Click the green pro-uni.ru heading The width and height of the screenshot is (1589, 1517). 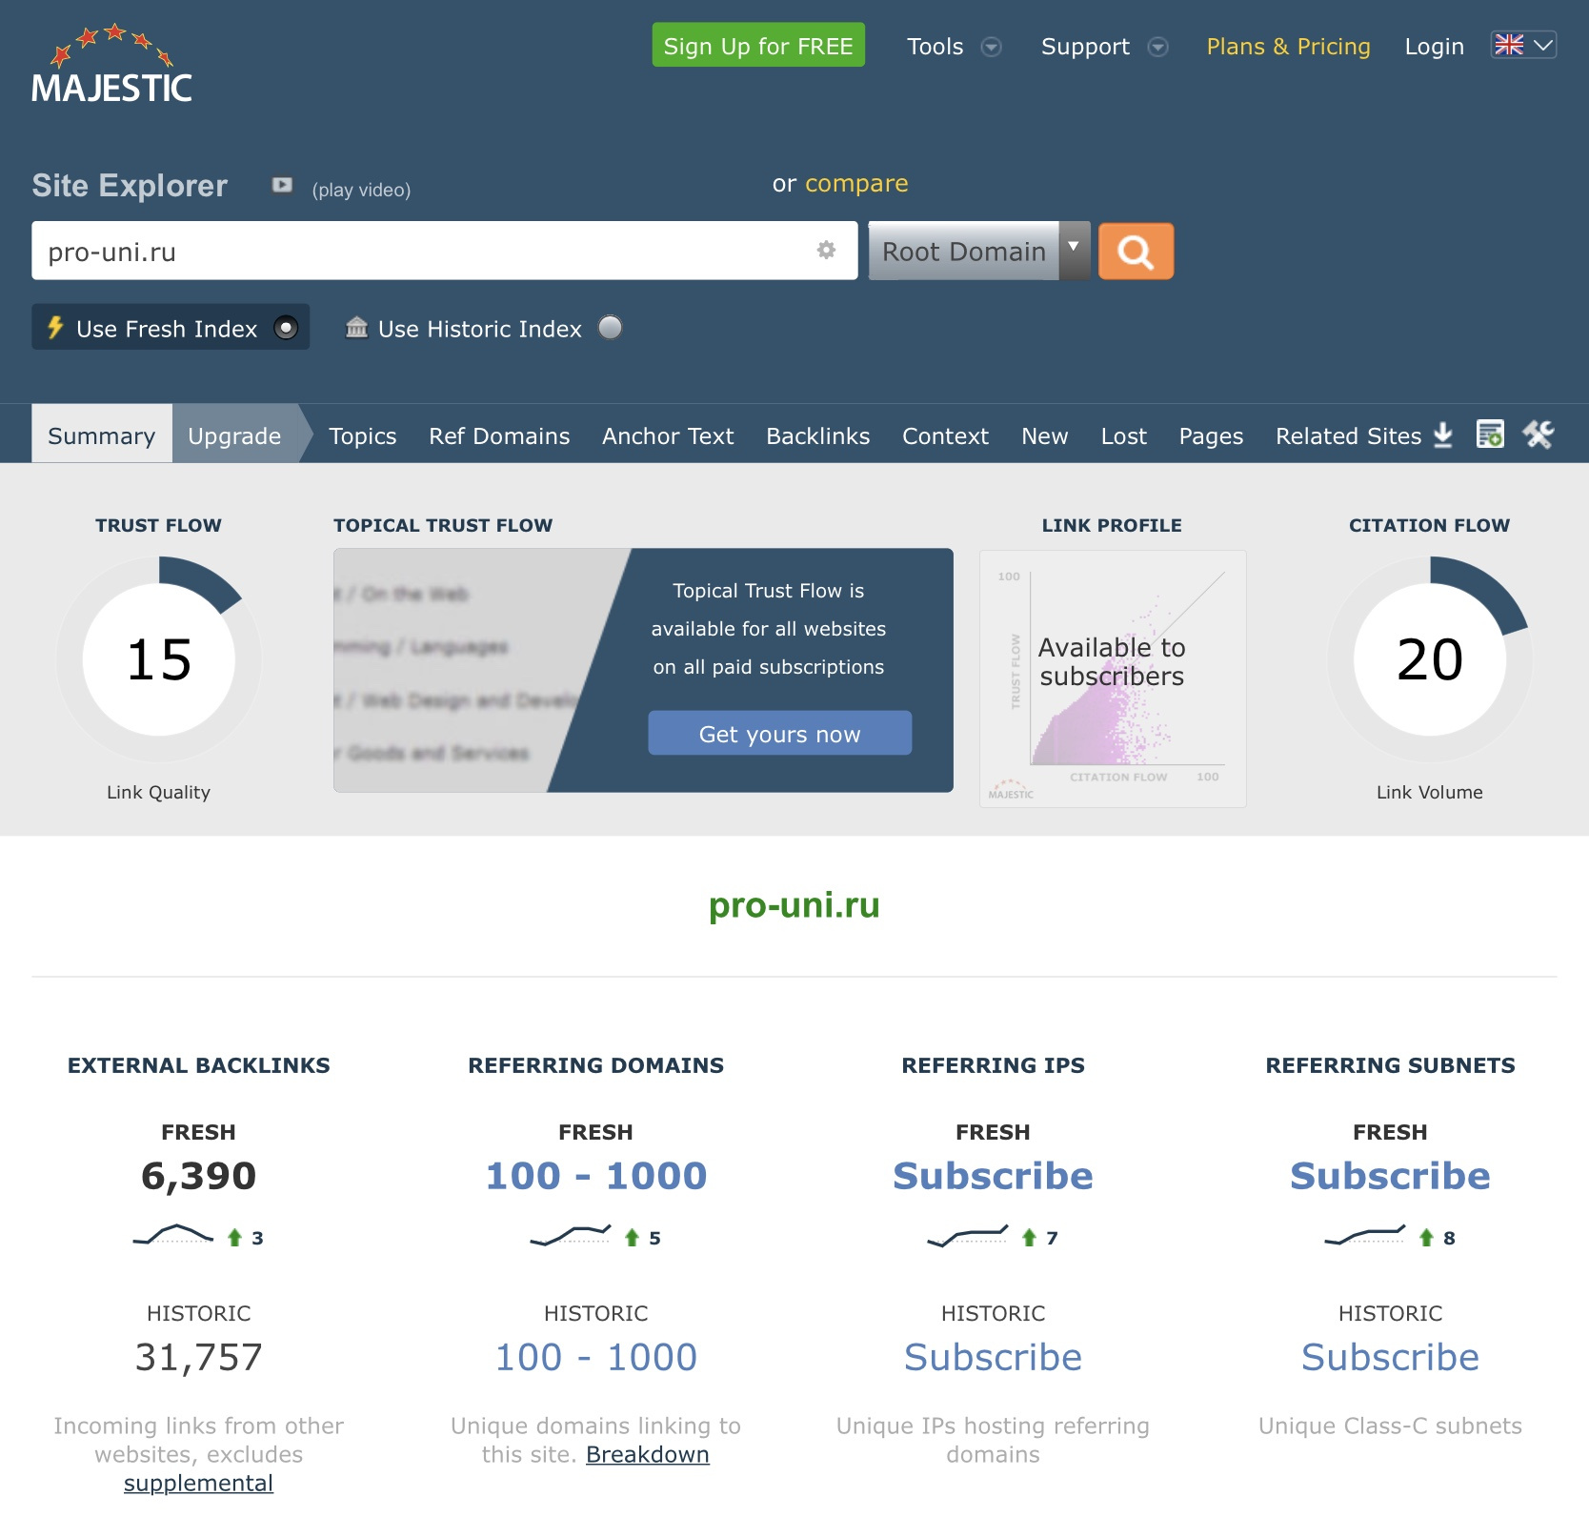click(x=794, y=904)
